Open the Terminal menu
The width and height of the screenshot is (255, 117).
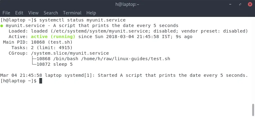72,13
